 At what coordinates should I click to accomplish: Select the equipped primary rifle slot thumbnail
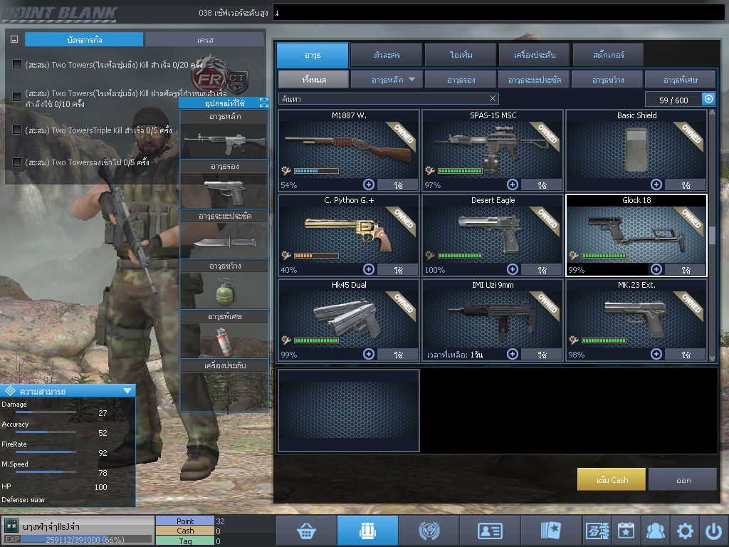click(224, 141)
